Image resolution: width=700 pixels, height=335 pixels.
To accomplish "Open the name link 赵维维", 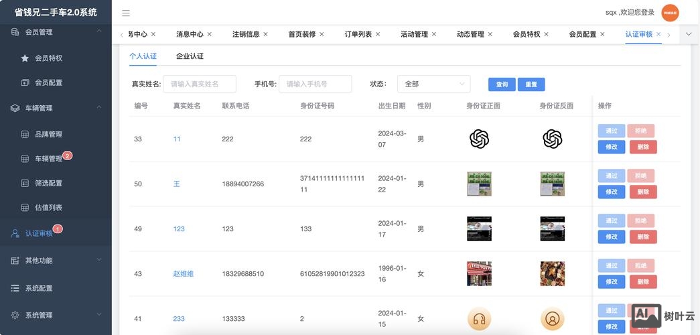I will (184, 274).
